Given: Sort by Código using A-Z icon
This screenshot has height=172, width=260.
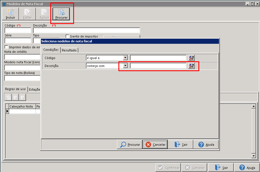Looking at the screenshot, I should [x=192, y=58].
